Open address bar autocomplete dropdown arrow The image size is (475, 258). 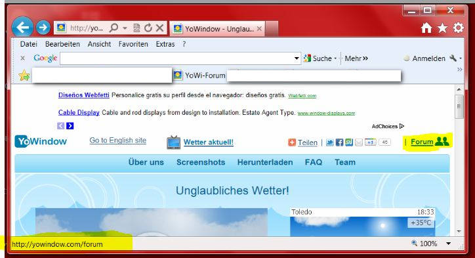(x=125, y=28)
